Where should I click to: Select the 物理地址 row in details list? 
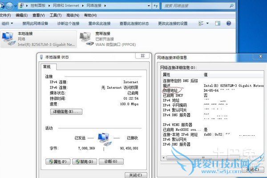click(x=212, y=90)
